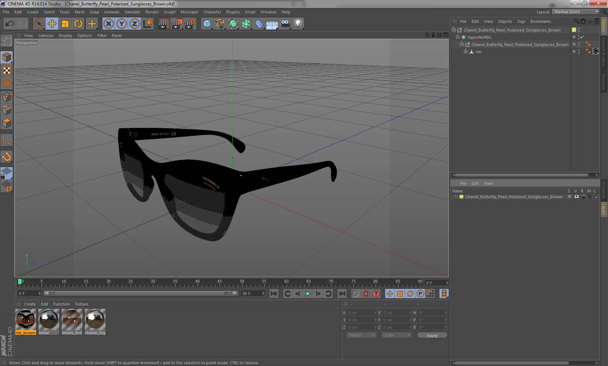Expand the rim object

coord(466,51)
